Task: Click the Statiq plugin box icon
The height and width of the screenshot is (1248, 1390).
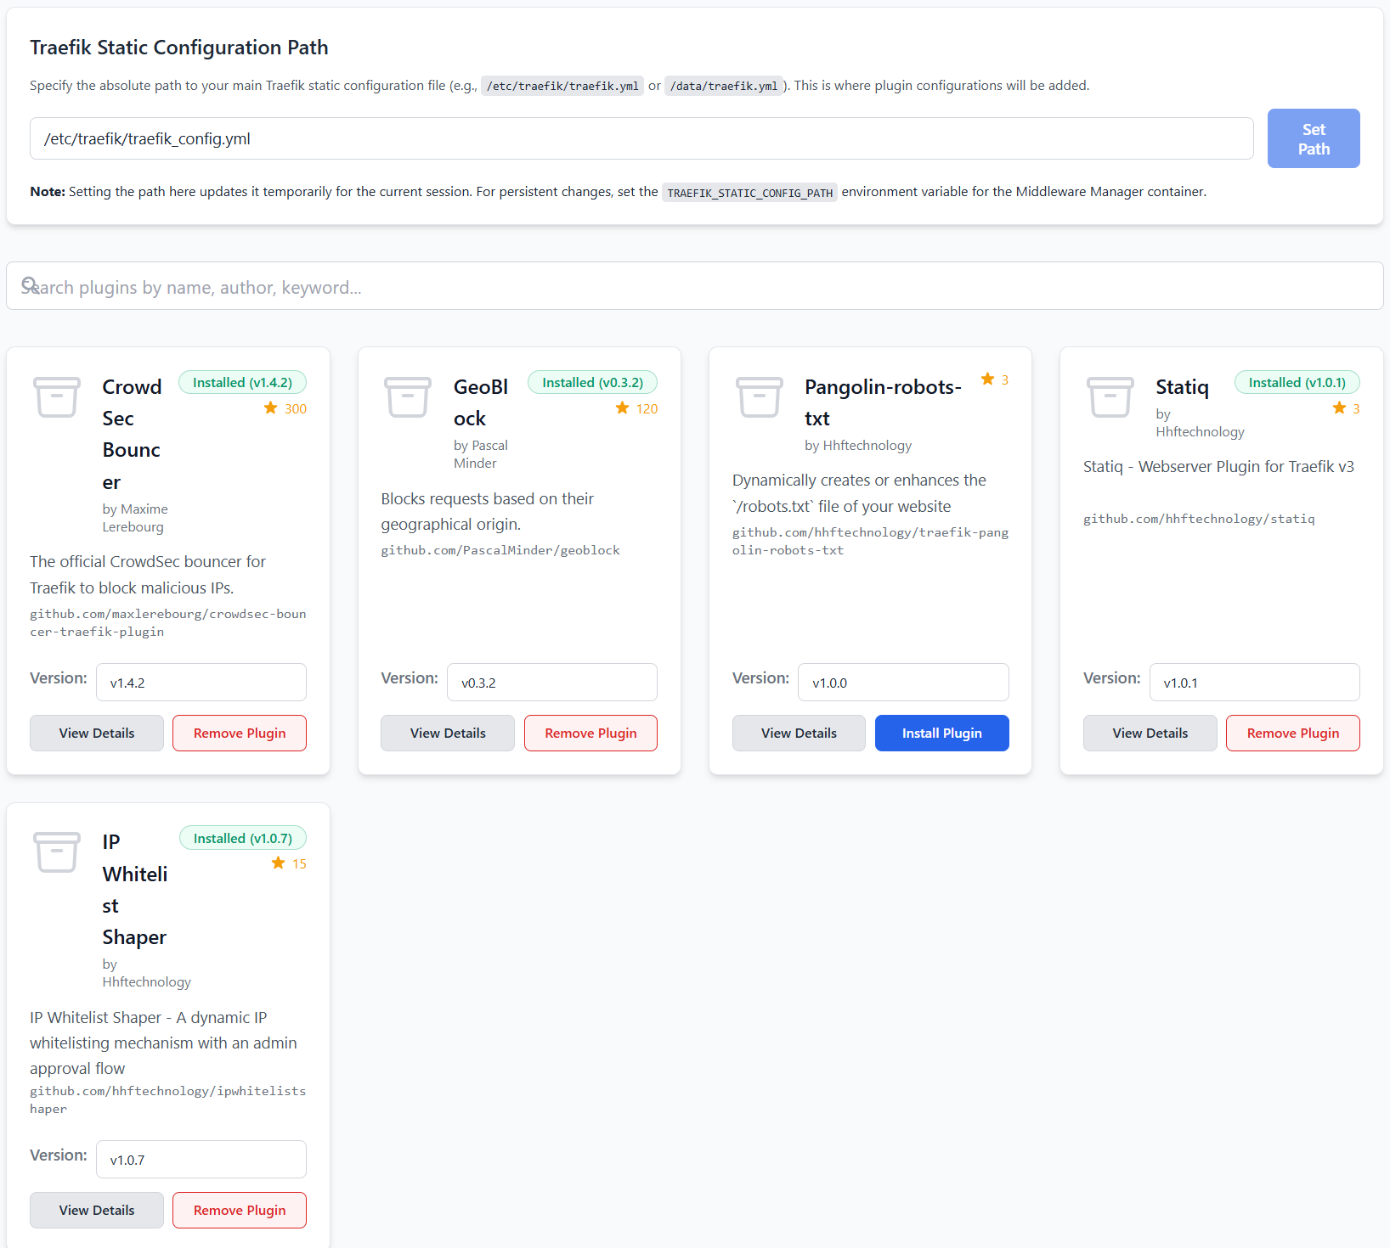Action: (1110, 397)
